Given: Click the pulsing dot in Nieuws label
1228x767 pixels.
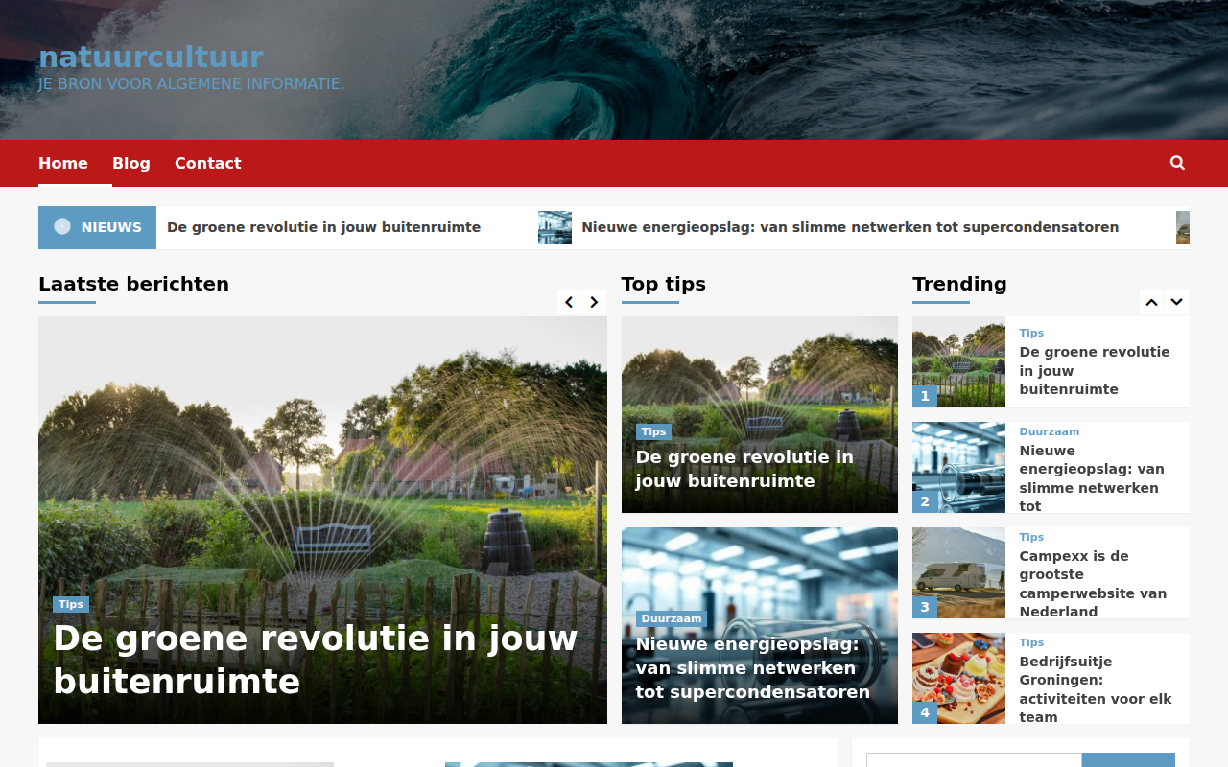Looking at the screenshot, I should (x=62, y=226).
